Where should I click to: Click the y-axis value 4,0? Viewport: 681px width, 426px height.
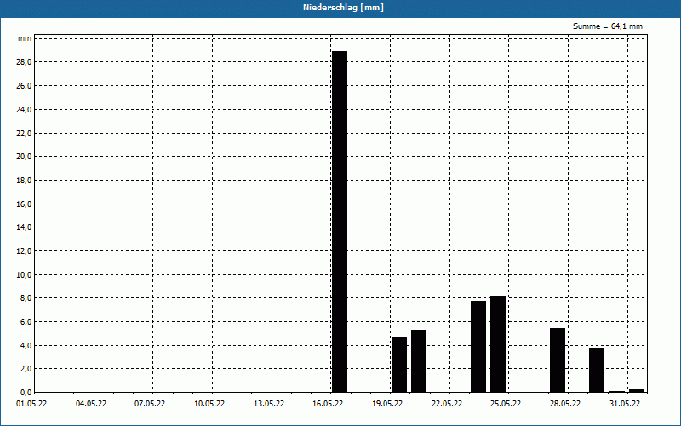(26, 346)
